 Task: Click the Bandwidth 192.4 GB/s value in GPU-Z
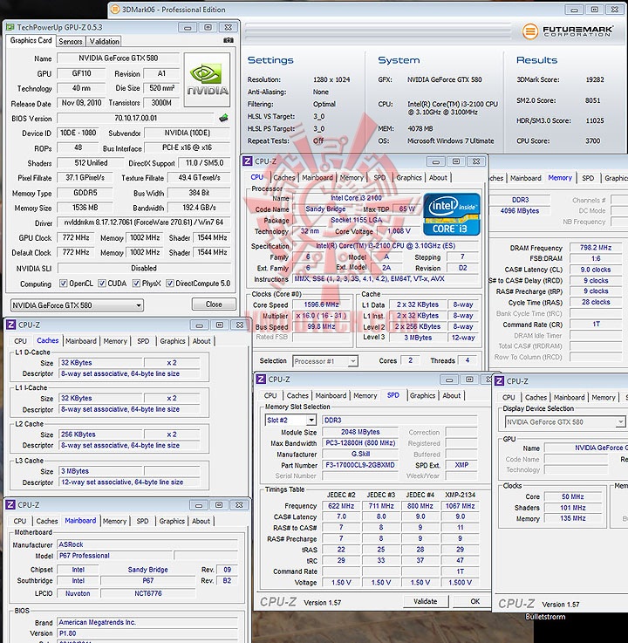[x=199, y=208]
